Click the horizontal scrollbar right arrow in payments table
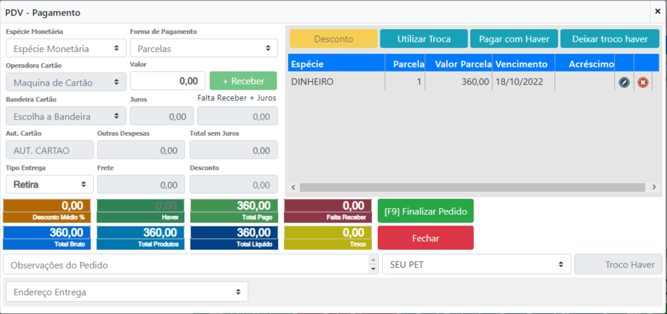This screenshot has height=314, width=667. click(x=654, y=187)
